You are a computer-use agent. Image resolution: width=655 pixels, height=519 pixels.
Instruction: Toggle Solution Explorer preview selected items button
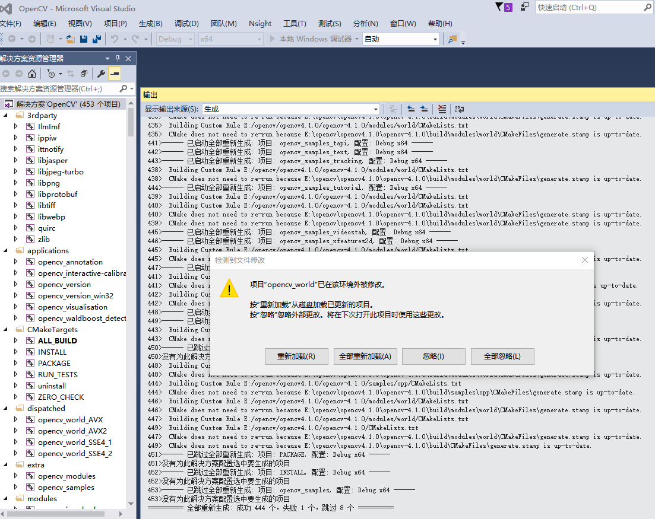pyautogui.click(x=115, y=74)
